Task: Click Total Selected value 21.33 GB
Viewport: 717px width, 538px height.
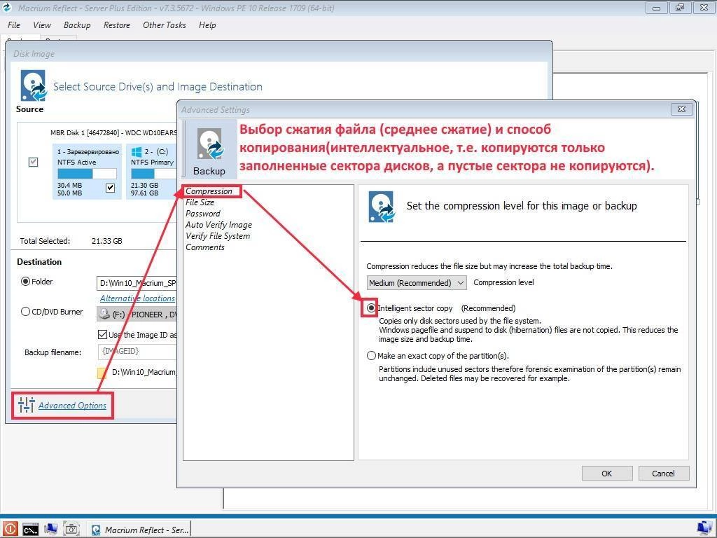Action: click(x=107, y=241)
